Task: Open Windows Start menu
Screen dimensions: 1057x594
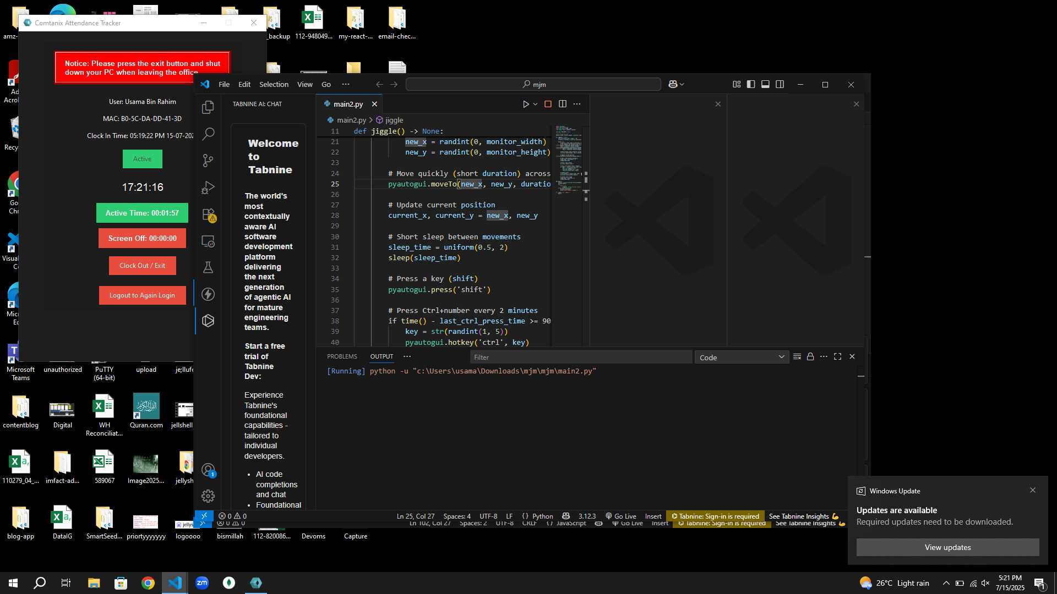Action: click(13, 583)
